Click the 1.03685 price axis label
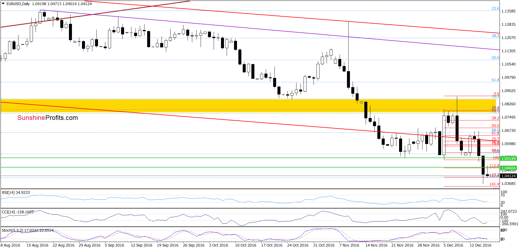The width and height of the screenshot is (518, 249). pyautogui.click(x=508, y=184)
